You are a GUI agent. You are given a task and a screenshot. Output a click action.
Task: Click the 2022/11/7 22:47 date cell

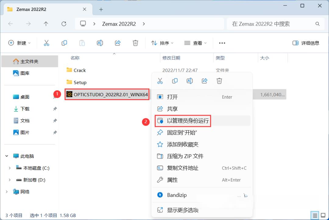point(180,70)
